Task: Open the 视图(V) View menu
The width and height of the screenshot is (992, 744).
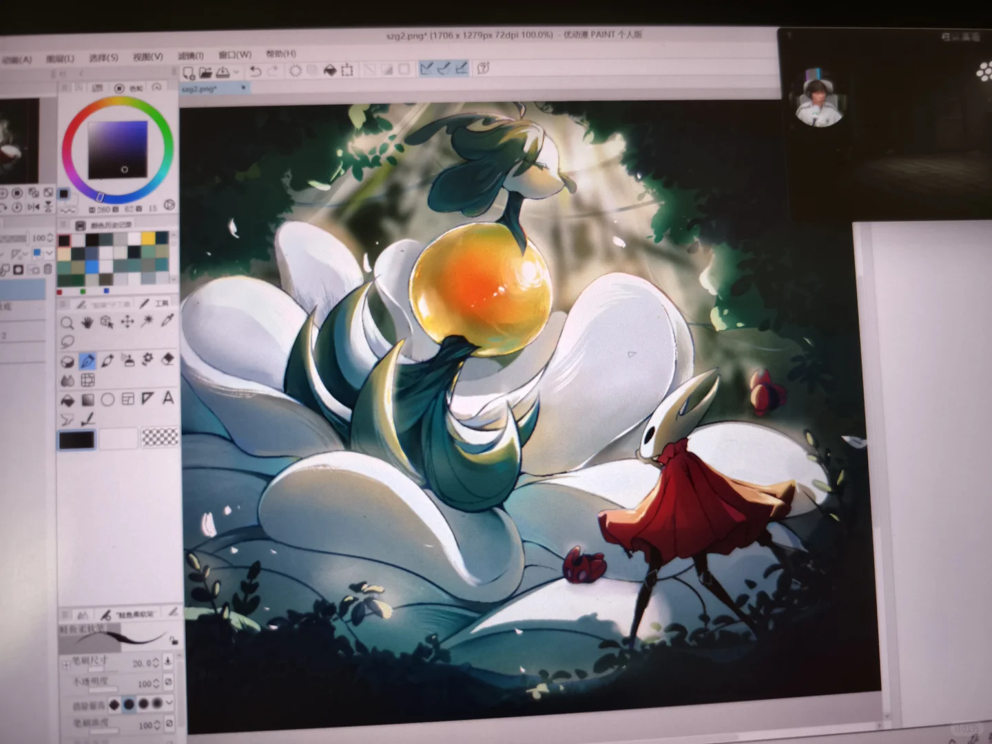Action: click(147, 56)
